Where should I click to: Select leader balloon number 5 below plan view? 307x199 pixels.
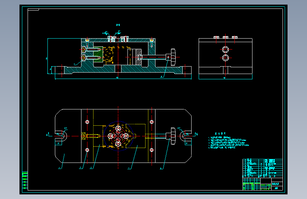click(161, 168)
